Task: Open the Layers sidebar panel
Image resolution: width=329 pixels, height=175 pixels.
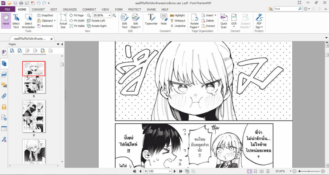Action: click(4, 75)
